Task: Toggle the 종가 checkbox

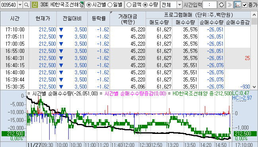Action: pyautogui.click(x=245, y=5)
